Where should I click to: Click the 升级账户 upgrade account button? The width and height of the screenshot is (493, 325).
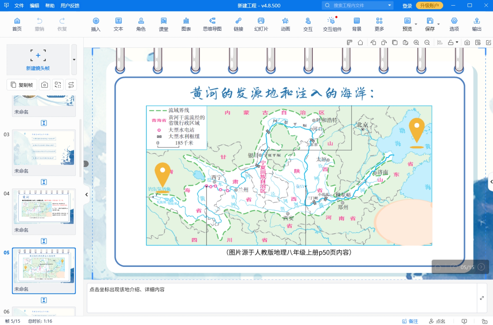(x=429, y=5)
